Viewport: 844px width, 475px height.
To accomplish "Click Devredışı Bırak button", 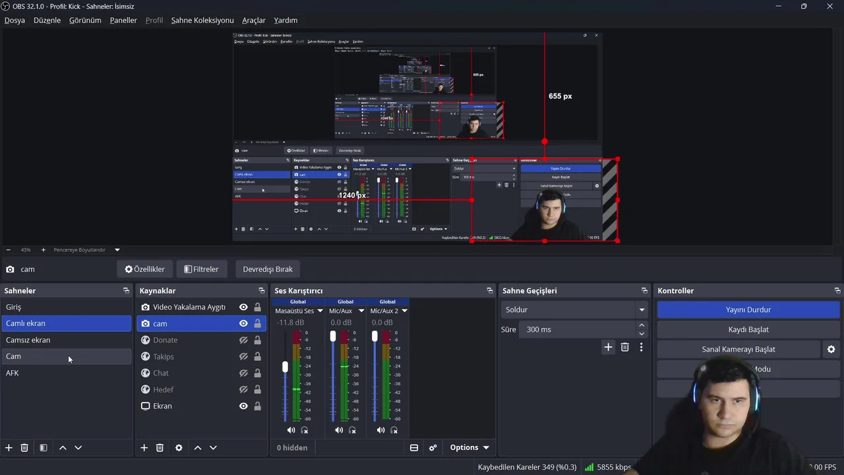I will click(268, 269).
